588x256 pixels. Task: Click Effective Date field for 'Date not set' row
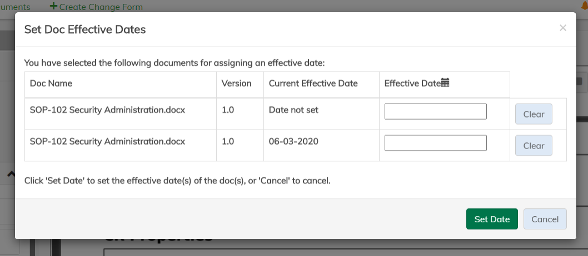pyautogui.click(x=435, y=111)
